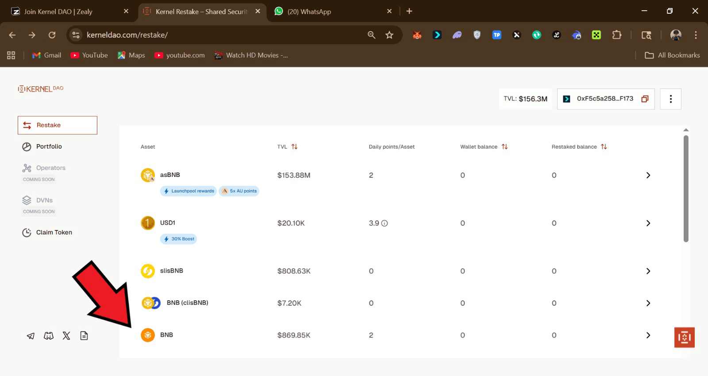Viewport: 708px width, 376px height.
Task: Open the three-dot more options menu
Action: pyautogui.click(x=670, y=99)
